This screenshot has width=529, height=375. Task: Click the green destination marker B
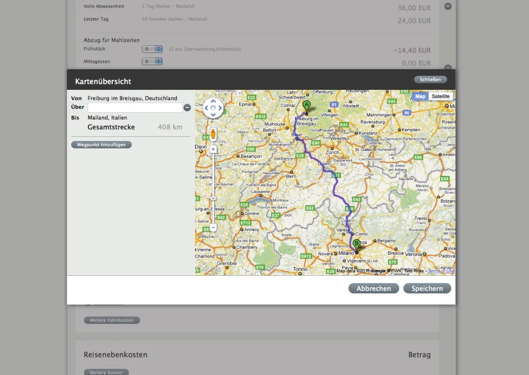(x=356, y=244)
